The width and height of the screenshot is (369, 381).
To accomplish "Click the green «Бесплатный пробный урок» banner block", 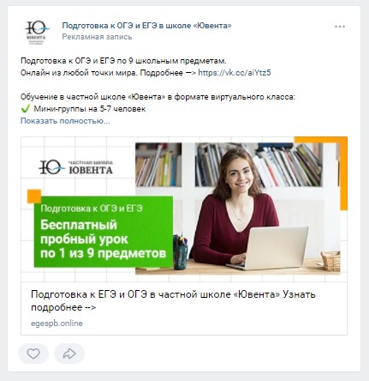I will point(104,232).
